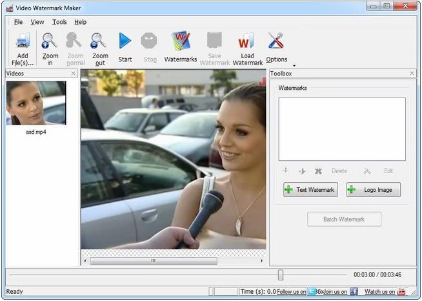
Task: Add a Text Watermark
Action: 310,190
